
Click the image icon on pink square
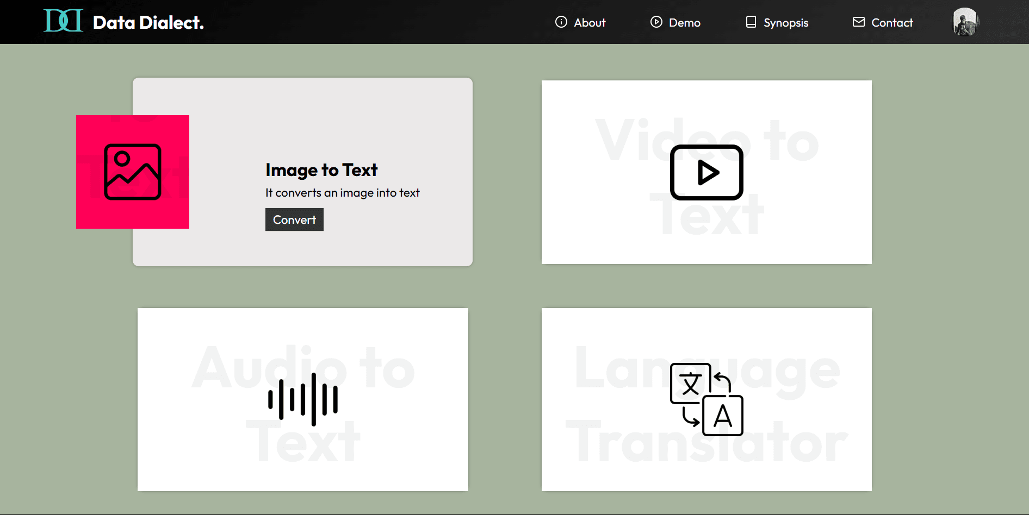tap(133, 172)
